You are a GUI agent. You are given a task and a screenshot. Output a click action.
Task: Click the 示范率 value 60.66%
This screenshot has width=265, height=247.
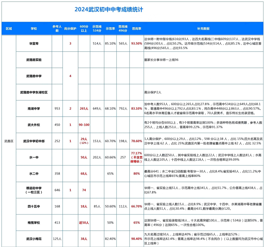[x=110, y=157]
